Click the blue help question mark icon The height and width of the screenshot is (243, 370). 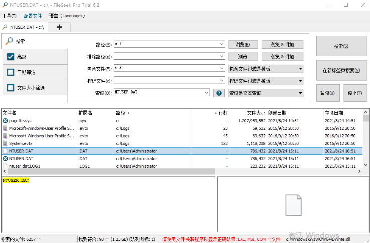219,93
